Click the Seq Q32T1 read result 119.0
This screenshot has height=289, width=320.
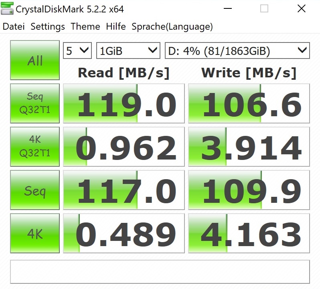[124, 104]
